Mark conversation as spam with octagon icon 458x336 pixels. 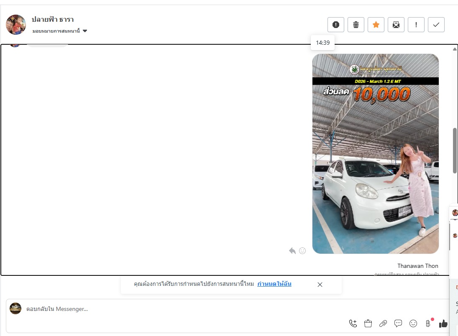pyautogui.click(x=335, y=25)
